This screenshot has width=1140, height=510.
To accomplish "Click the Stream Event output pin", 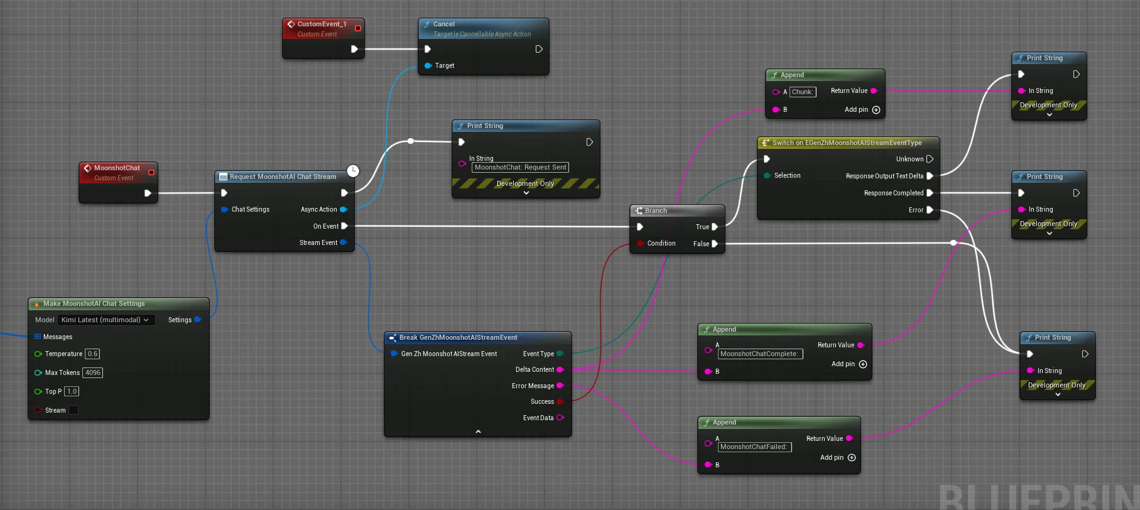I will pyautogui.click(x=344, y=242).
